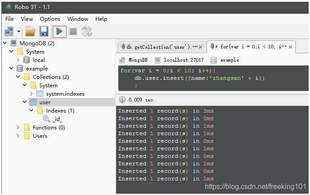310x195 pixels.
Task: Select the system.indexes tree label
Action: click(x=66, y=94)
